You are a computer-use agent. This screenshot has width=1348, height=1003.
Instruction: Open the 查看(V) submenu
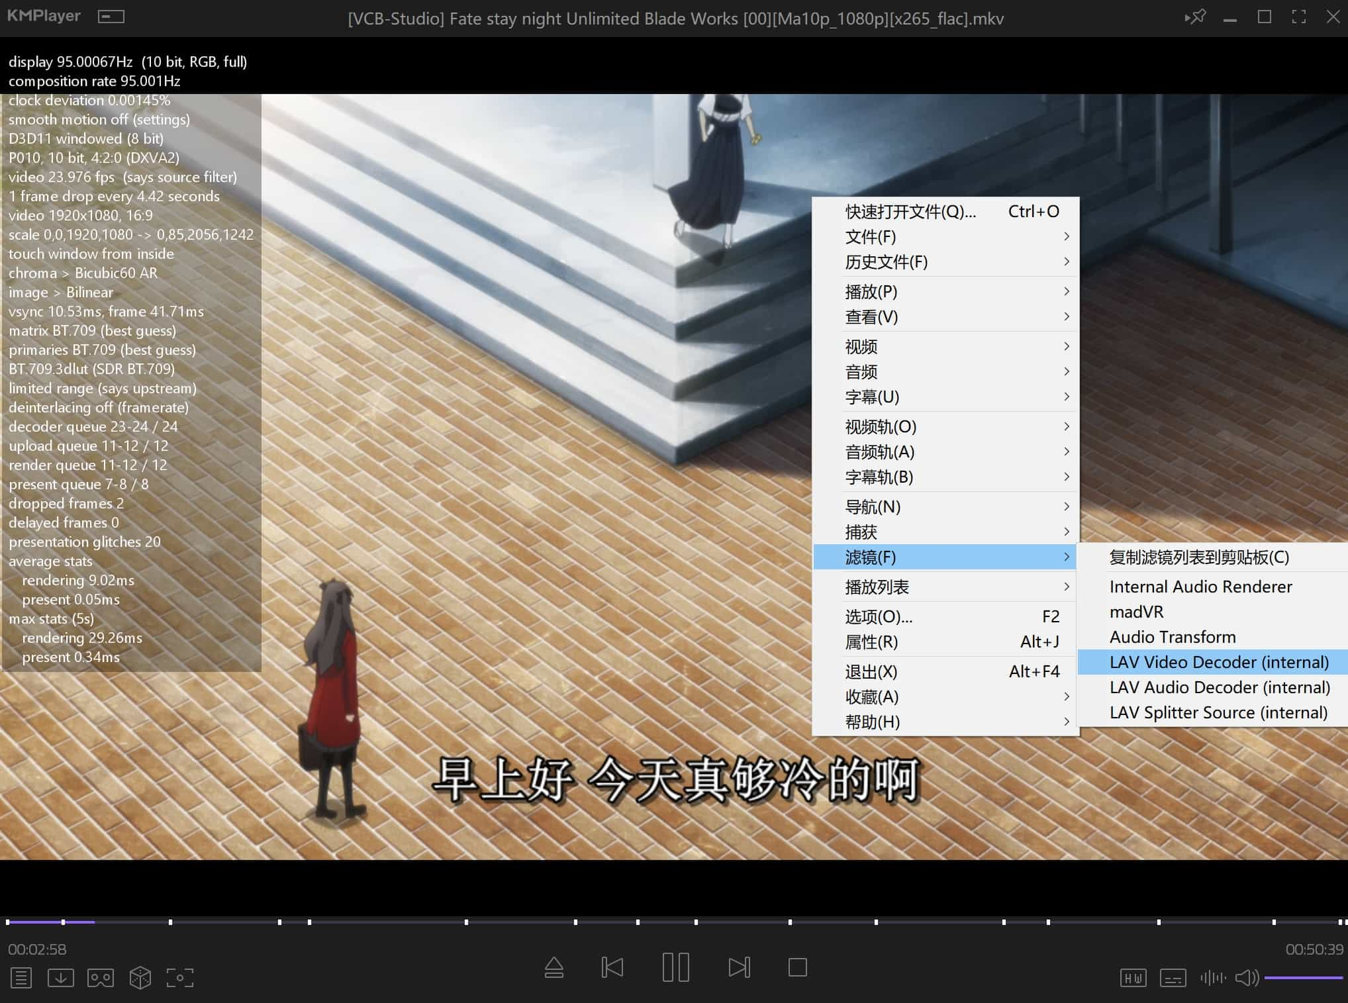point(946,316)
